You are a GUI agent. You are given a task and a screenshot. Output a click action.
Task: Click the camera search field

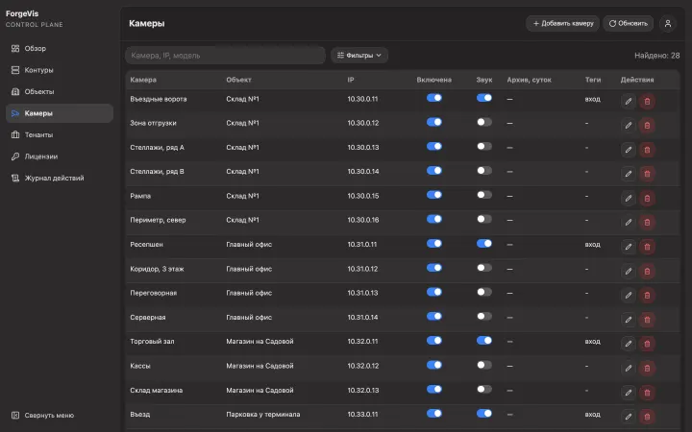click(225, 55)
